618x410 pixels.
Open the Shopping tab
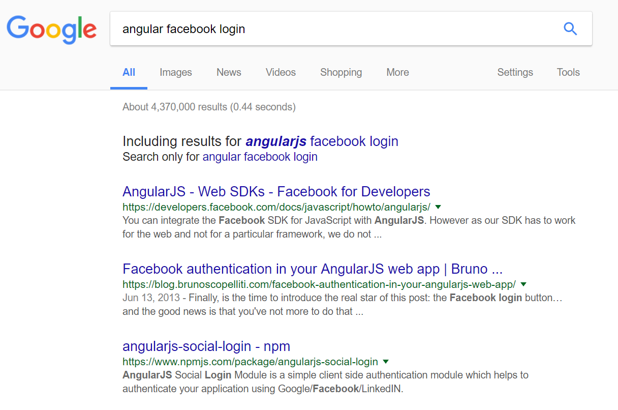click(341, 72)
